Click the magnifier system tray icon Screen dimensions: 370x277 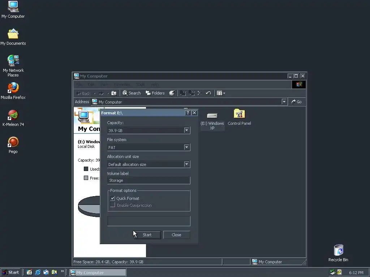(x=339, y=272)
